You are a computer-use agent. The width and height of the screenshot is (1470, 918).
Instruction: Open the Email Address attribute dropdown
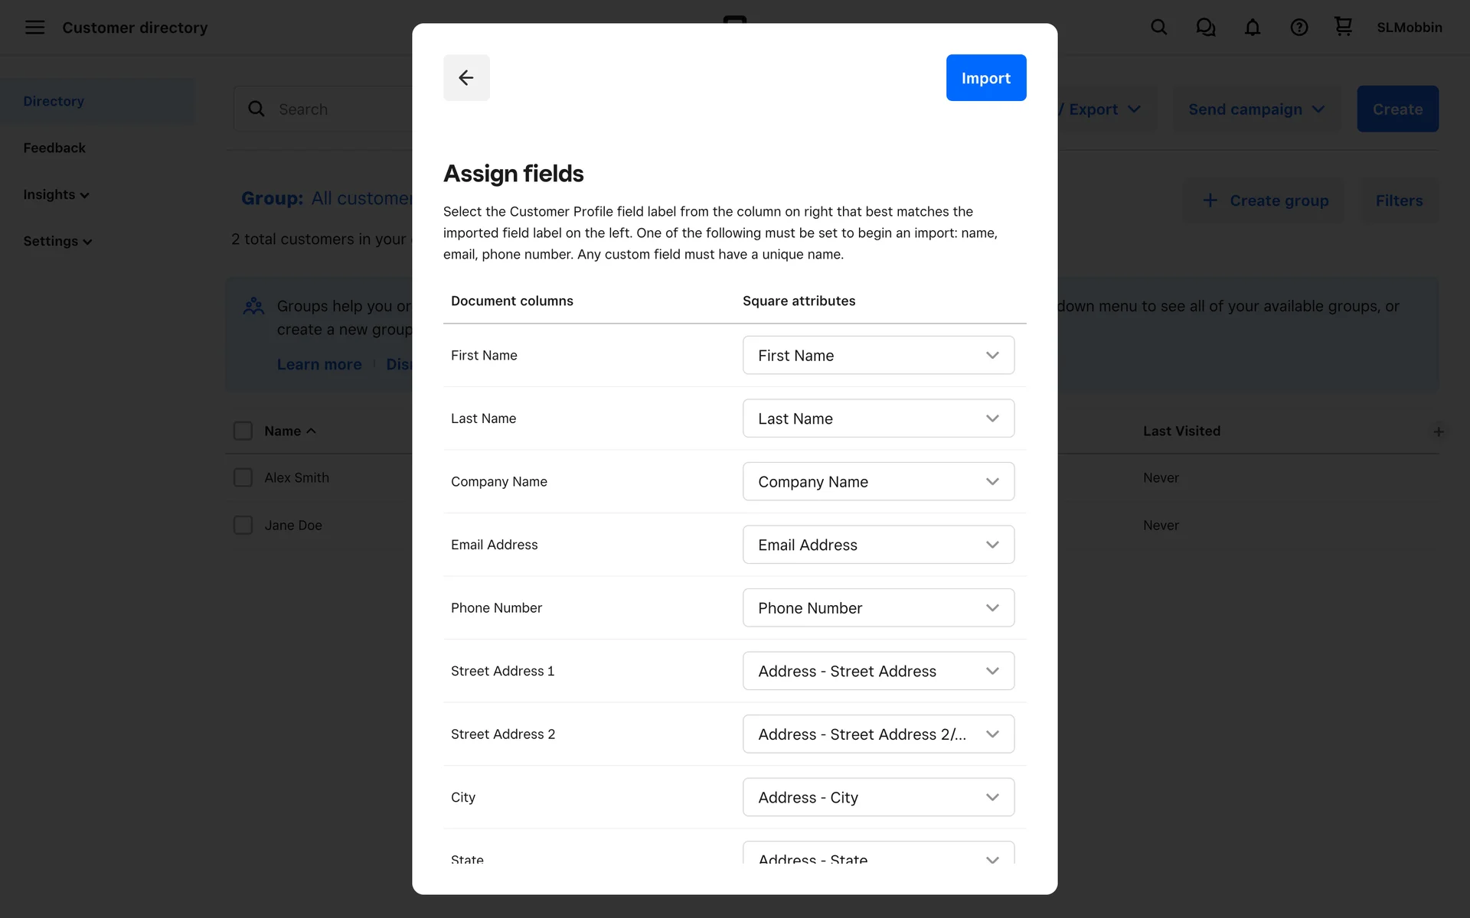point(878,545)
